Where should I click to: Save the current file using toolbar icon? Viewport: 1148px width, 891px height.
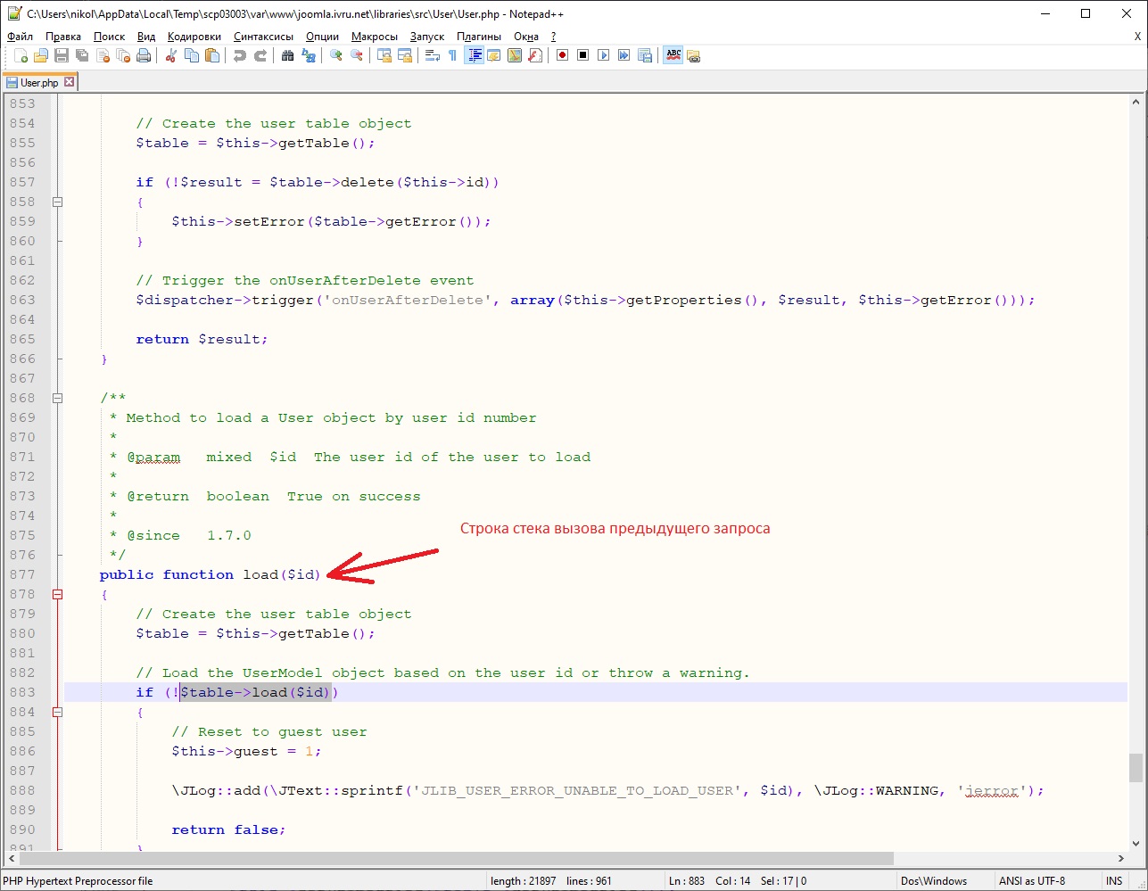point(62,55)
